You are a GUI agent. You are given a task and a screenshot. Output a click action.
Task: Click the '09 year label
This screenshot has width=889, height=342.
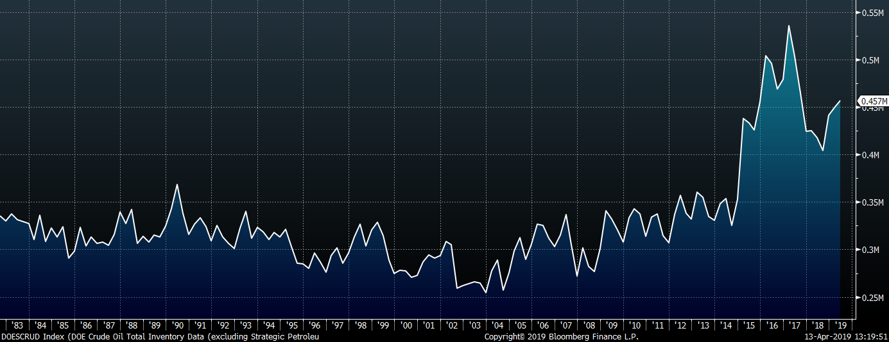pyautogui.click(x=613, y=325)
